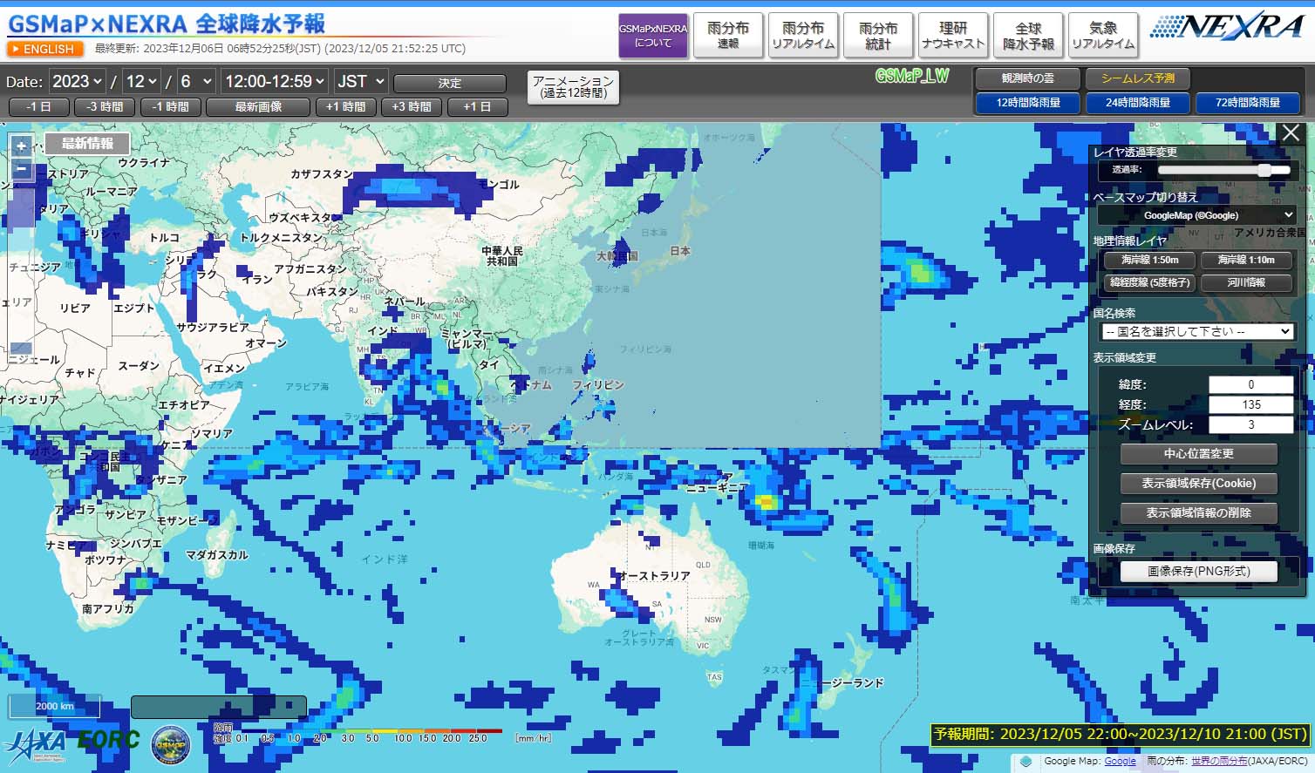1315x773 pixels.
Task: Click the 決定 confirm button
Action: (450, 84)
